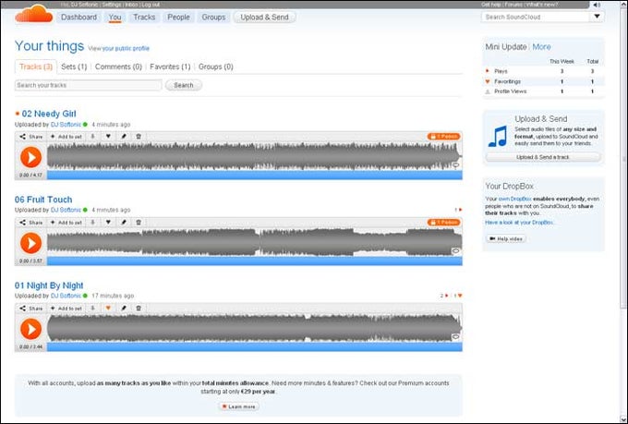Download the 01 Night By Night track
Screen dimensions: 628x424
click(92, 309)
